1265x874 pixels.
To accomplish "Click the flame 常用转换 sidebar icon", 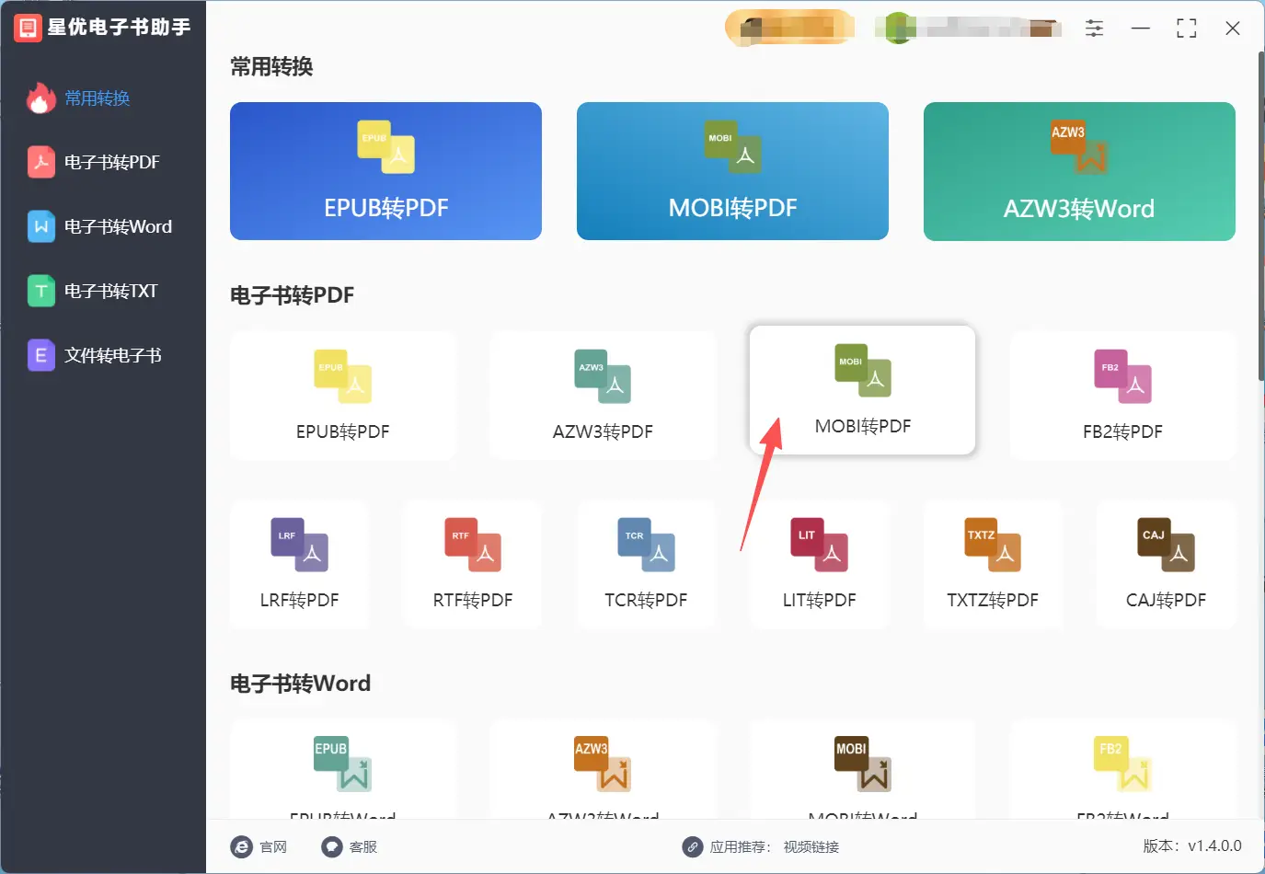I will (x=40, y=98).
